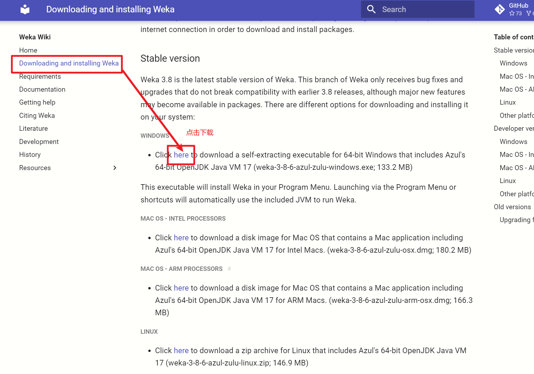Jump to Developer version in table of contents

(514, 128)
